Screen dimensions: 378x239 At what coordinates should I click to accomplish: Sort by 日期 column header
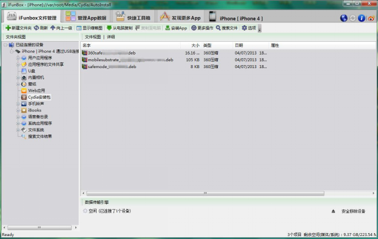click(251, 45)
